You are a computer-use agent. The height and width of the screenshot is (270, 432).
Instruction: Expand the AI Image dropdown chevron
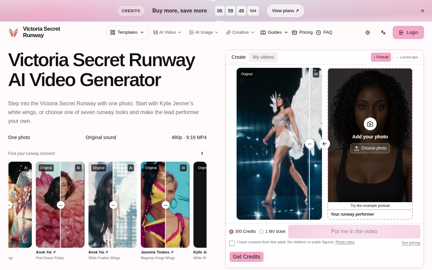[217, 32]
